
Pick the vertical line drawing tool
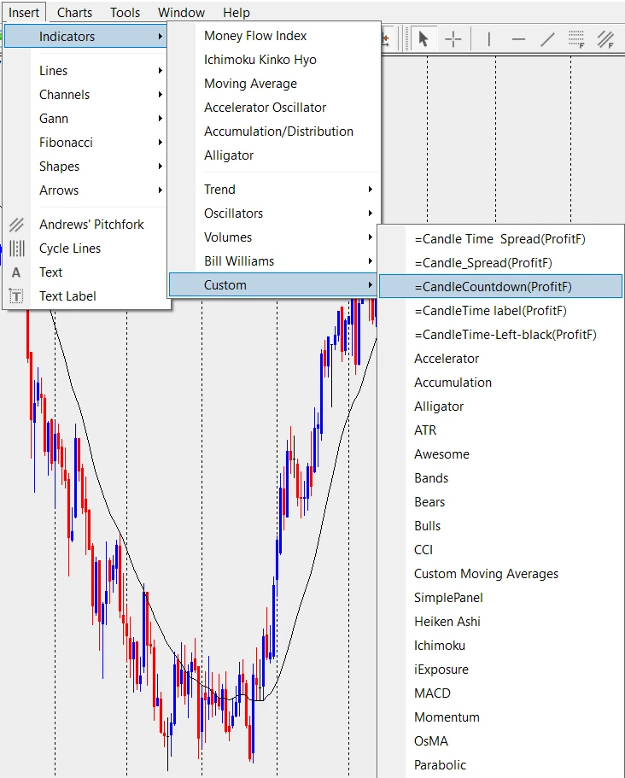pyautogui.click(x=488, y=39)
